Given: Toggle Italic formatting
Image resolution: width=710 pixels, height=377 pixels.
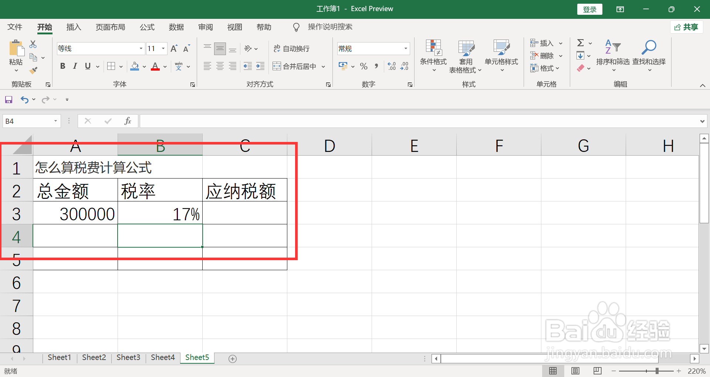Looking at the screenshot, I should click(x=75, y=66).
